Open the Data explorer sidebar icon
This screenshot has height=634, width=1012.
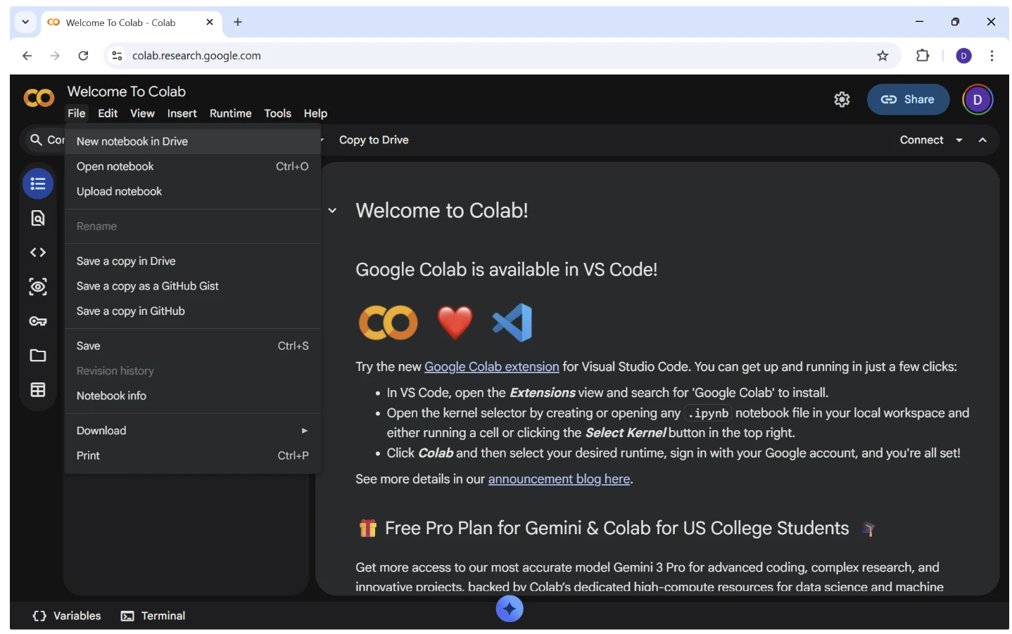[38, 287]
